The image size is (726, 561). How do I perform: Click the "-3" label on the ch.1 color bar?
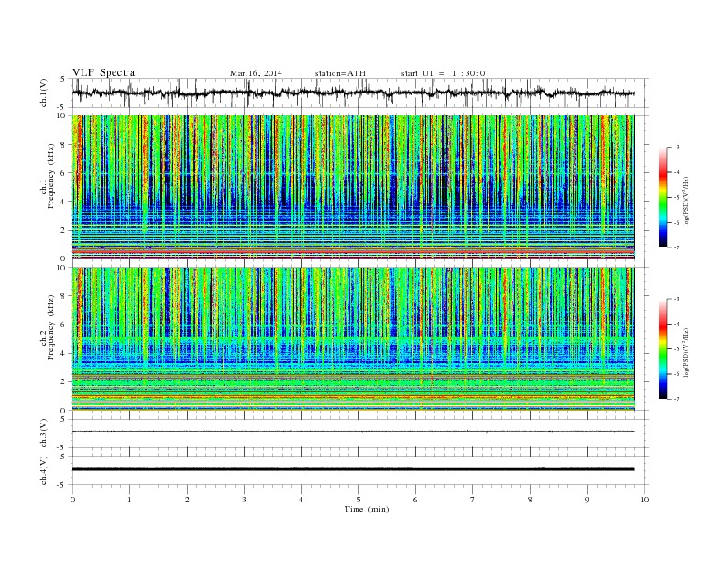pyautogui.click(x=676, y=148)
